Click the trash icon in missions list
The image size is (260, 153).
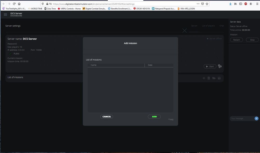click(x=209, y=78)
